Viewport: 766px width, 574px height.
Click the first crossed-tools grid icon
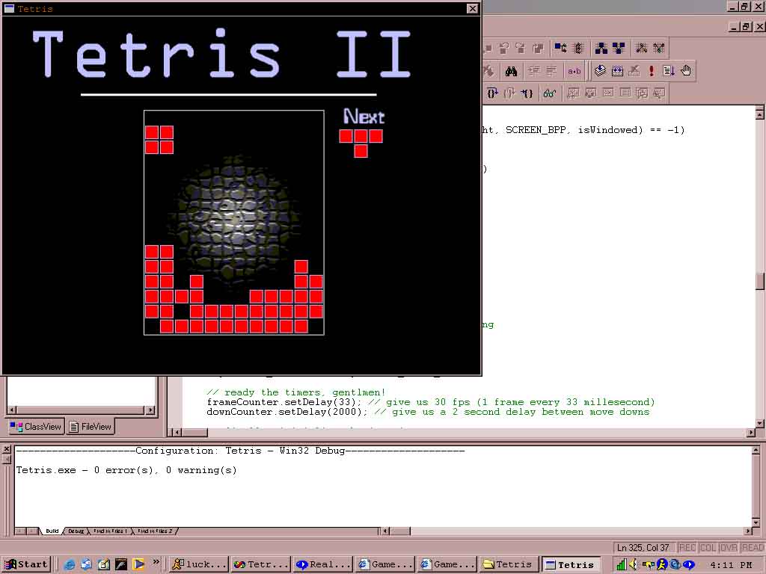[642, 47]
